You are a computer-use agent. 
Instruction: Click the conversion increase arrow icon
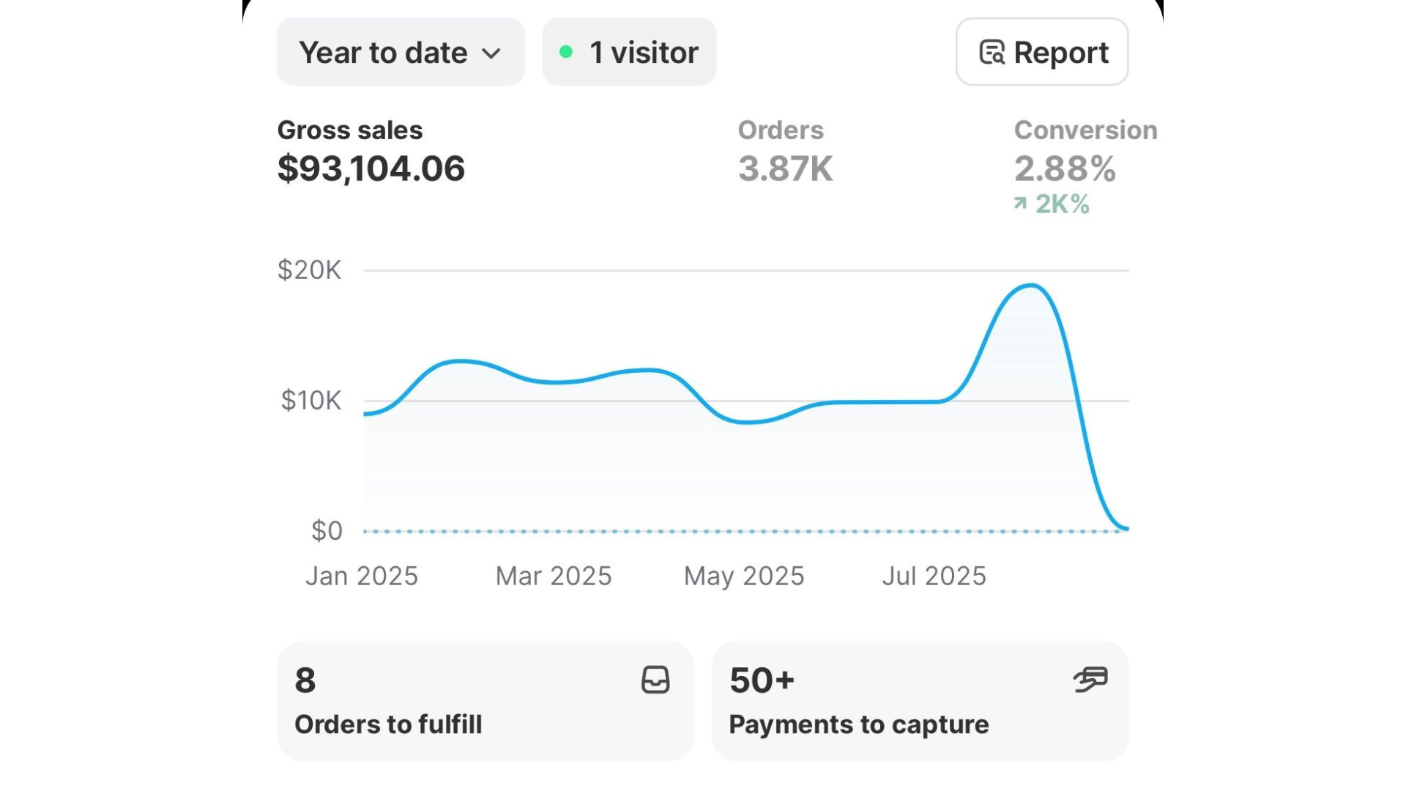[x=1020, y=203]
